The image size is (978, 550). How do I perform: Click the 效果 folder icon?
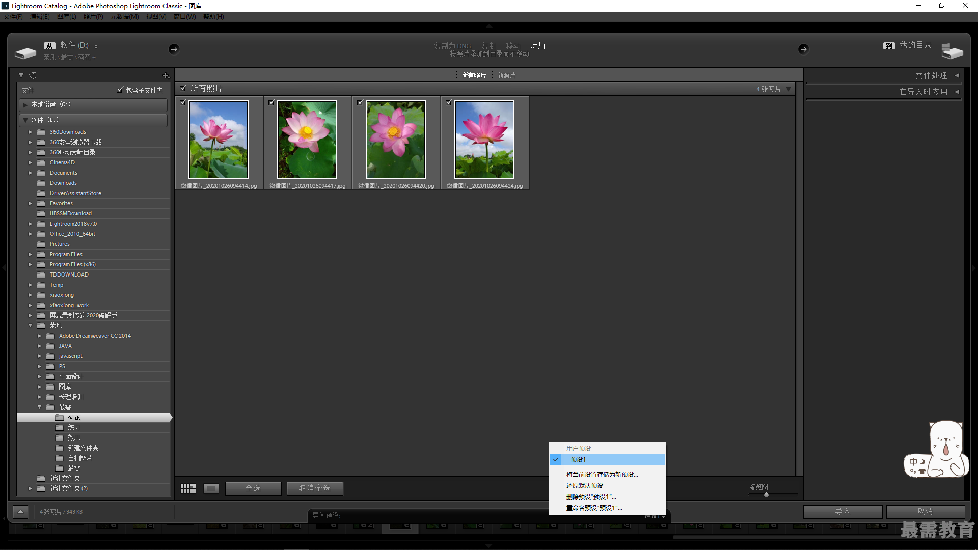click(x=60, y=437)
